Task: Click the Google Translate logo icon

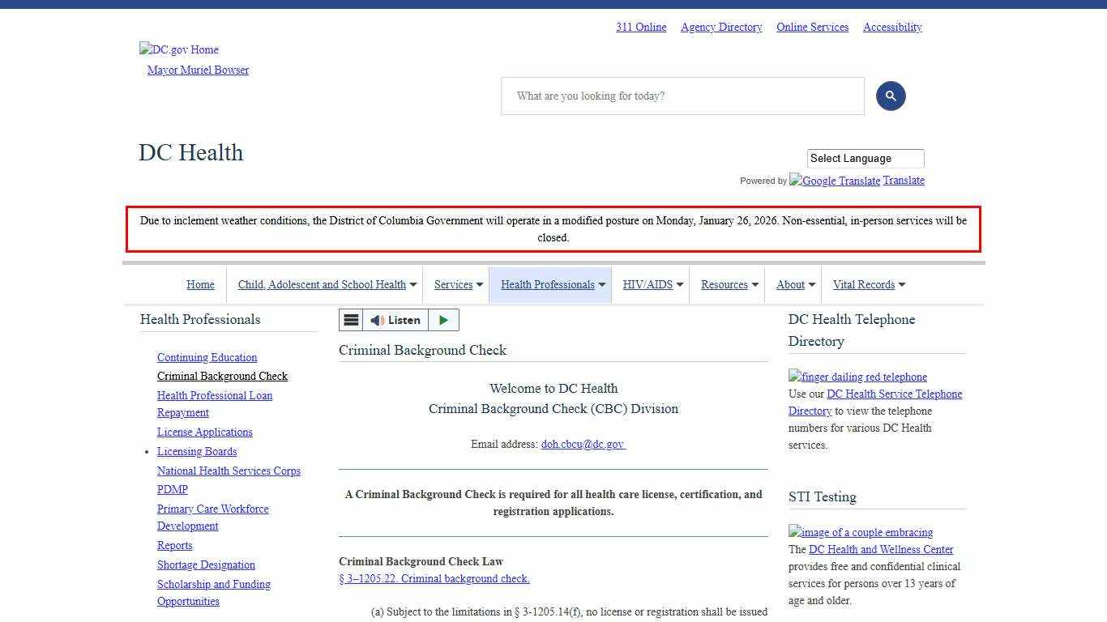Action: point(834,181)
